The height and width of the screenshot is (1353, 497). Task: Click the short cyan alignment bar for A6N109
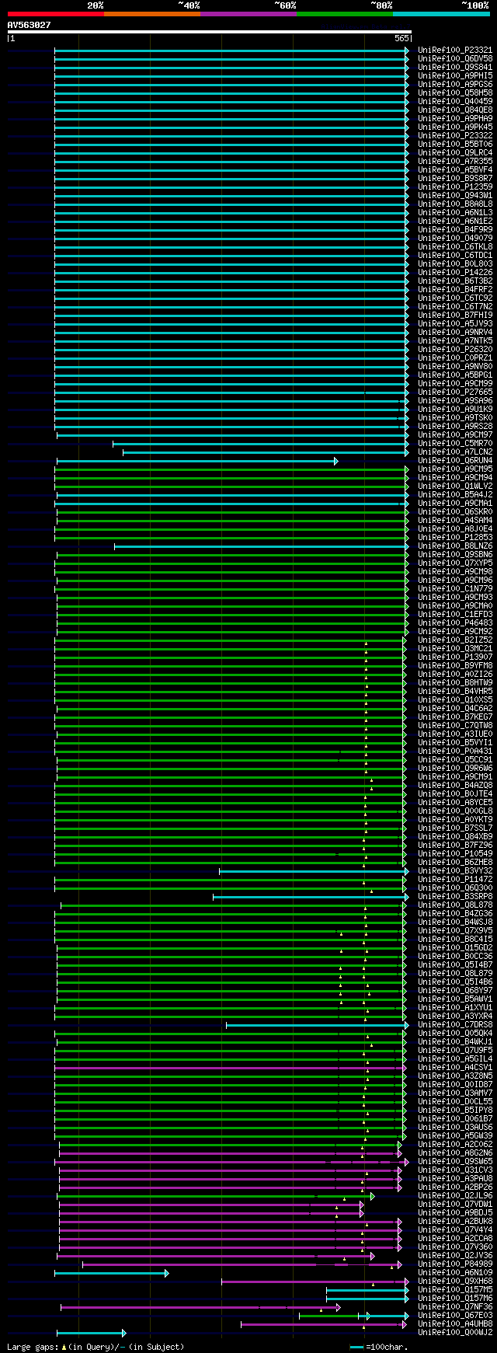pyautogui.click(x=111, y=1273)
